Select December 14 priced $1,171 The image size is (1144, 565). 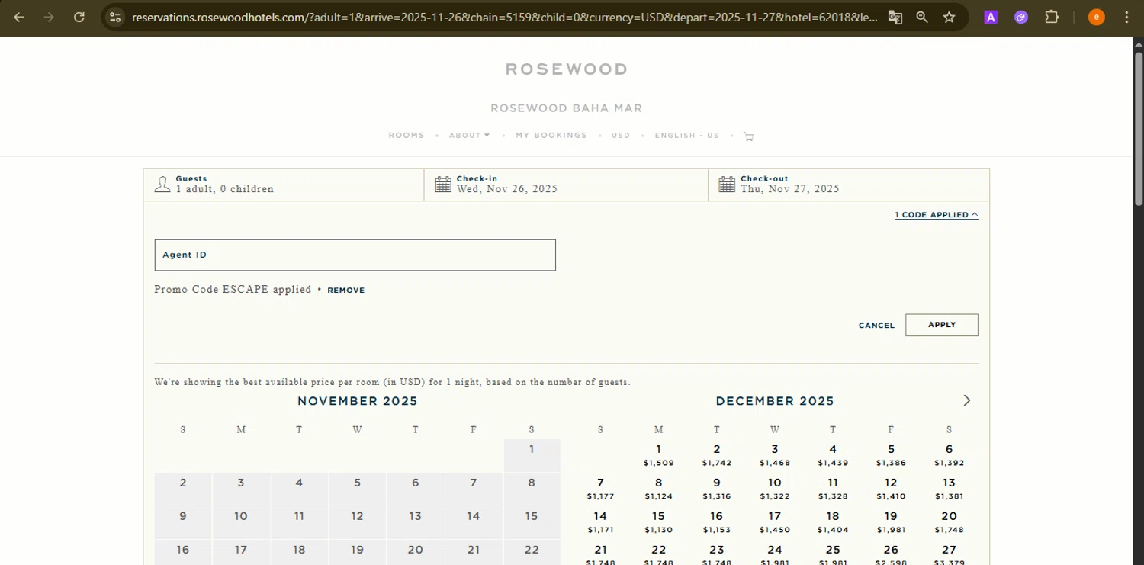[x=600, y=522]
